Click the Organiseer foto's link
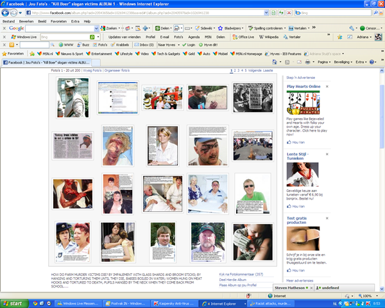The width and height of the screenshot is (385, 308). point(117,71)
